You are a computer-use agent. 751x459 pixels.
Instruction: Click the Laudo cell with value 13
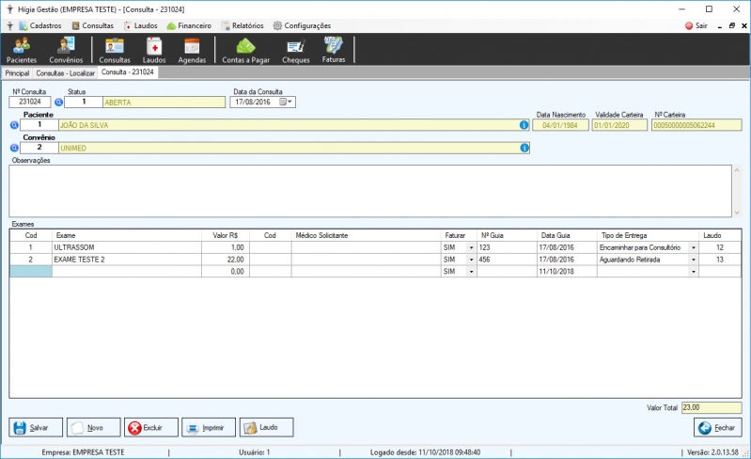coord(720,260)
